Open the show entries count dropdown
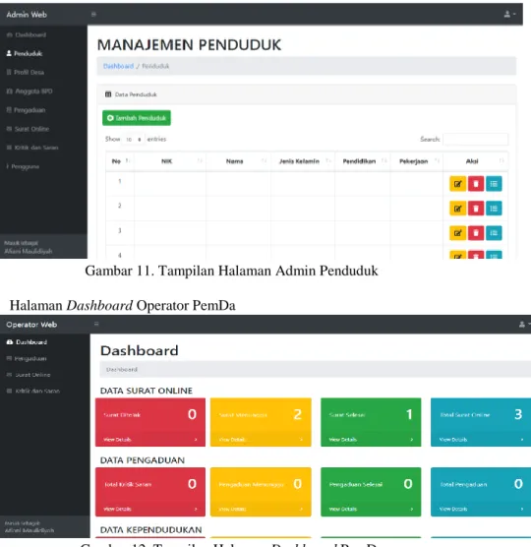The width and height of the screenshot is (531, 547). coord(133,139)
